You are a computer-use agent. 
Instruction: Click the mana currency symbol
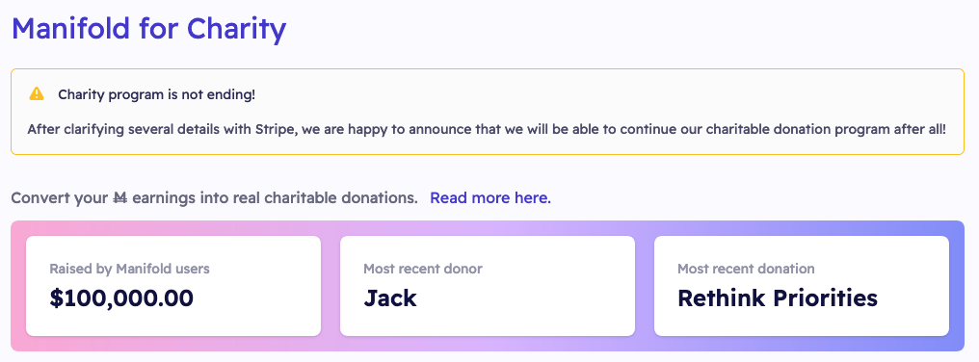click(120, 198)
